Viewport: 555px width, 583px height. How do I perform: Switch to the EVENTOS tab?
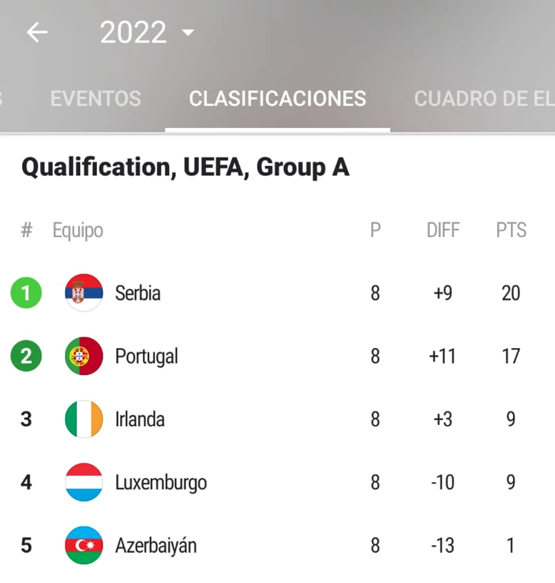pyautogui.click(x=95, y=98)
